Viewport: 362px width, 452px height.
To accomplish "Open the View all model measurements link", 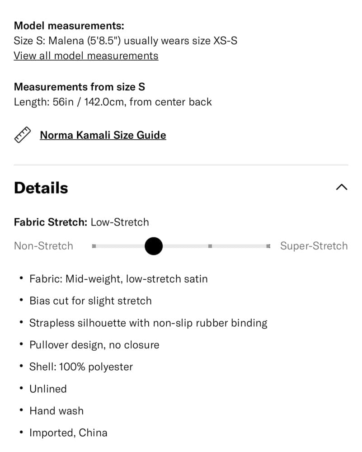I will click(x=86, y=56).
